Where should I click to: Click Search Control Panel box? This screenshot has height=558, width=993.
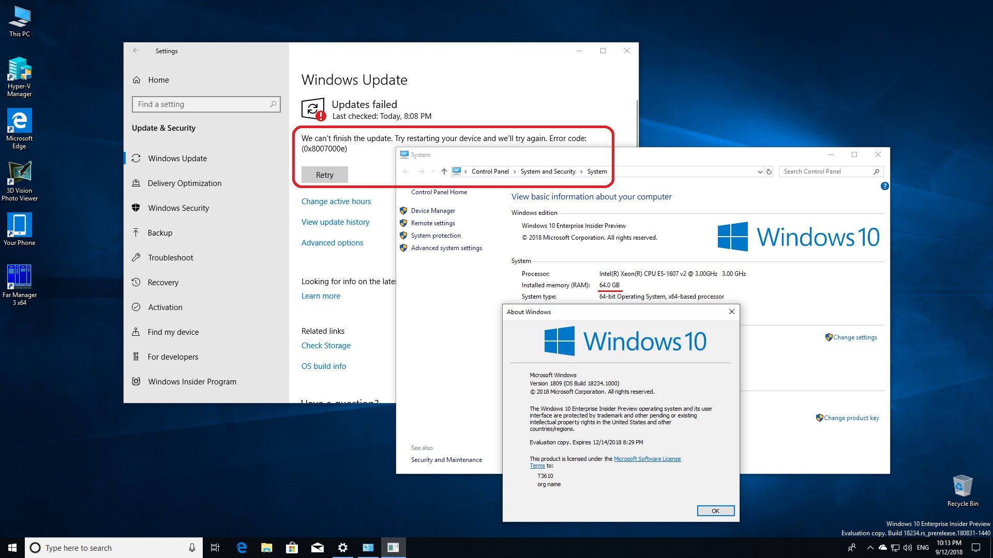click(831, 172)
